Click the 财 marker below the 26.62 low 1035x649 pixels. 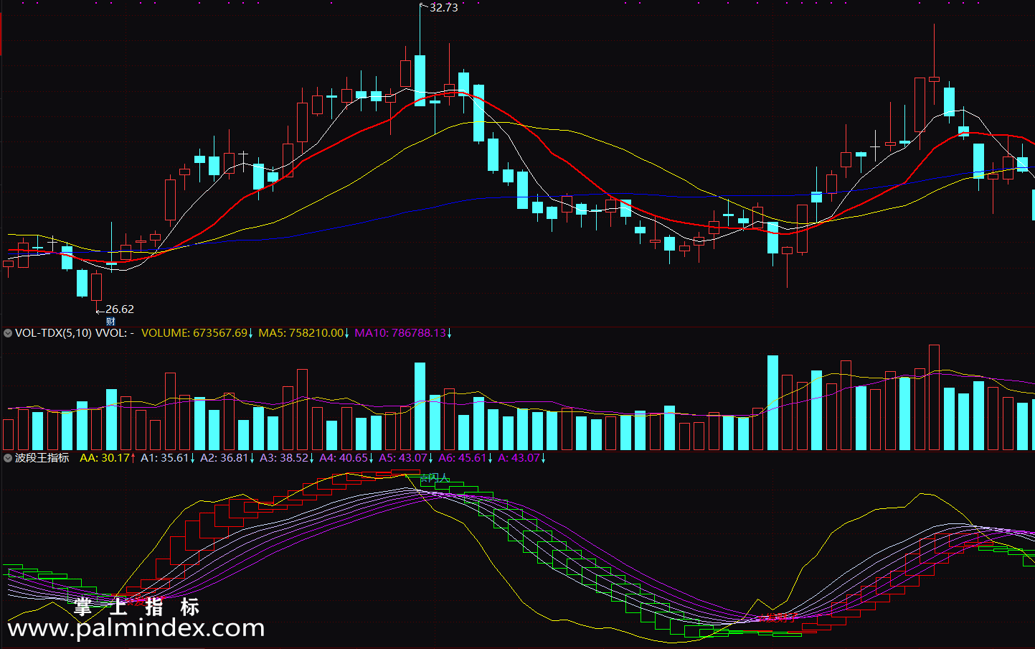coord(111,322)
